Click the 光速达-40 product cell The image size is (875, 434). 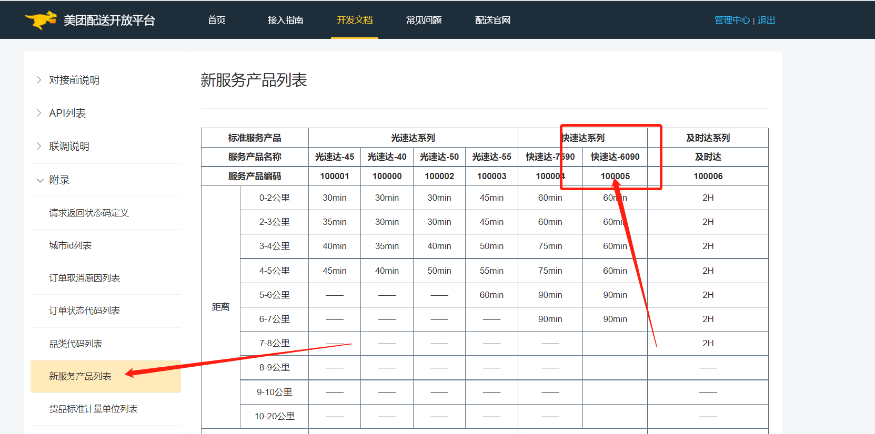point(387,157)
